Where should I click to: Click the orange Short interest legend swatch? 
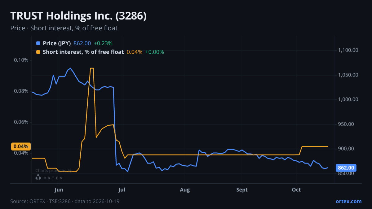(x=38, y=52)
